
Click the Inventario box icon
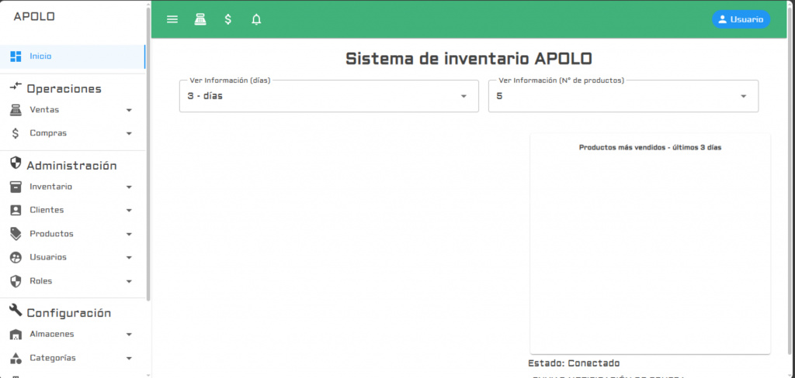point(16,187)
